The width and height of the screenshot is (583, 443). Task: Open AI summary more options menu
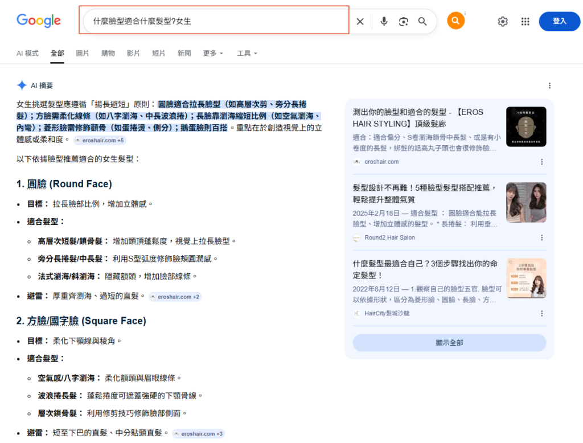click(549, 85)
